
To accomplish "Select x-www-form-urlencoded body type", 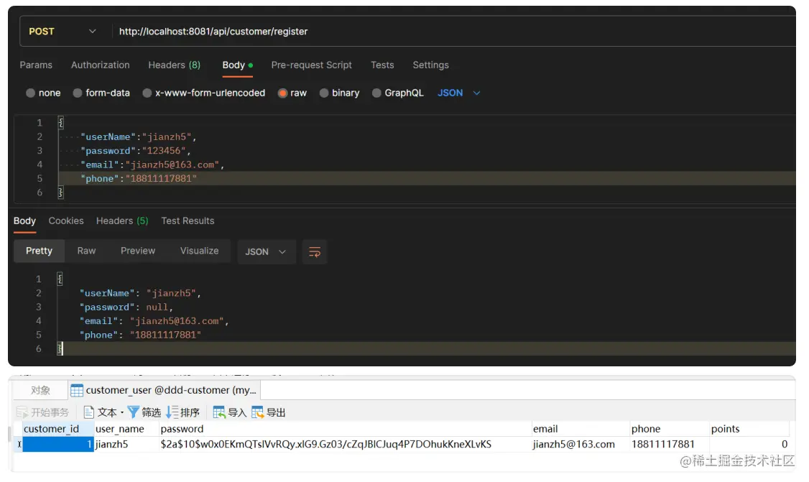I will click(x=147, y=93).
